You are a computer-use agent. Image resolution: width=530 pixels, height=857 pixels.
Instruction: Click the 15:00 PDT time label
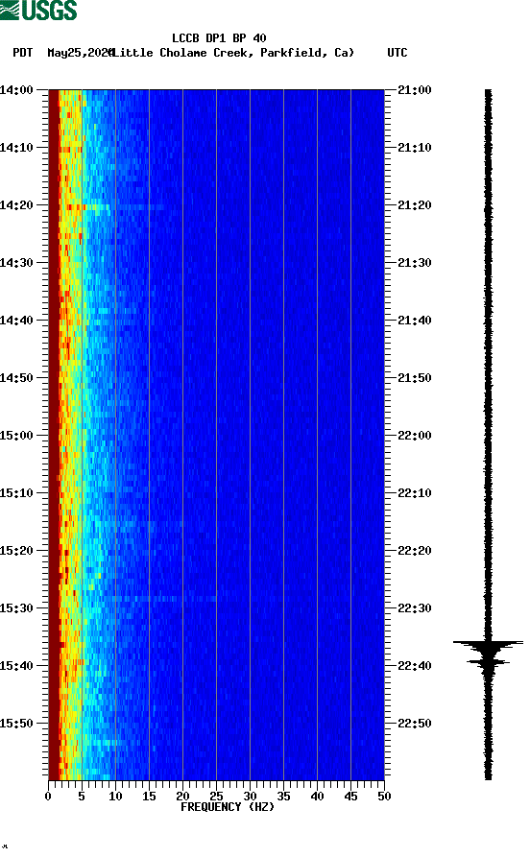pos(16,436)
